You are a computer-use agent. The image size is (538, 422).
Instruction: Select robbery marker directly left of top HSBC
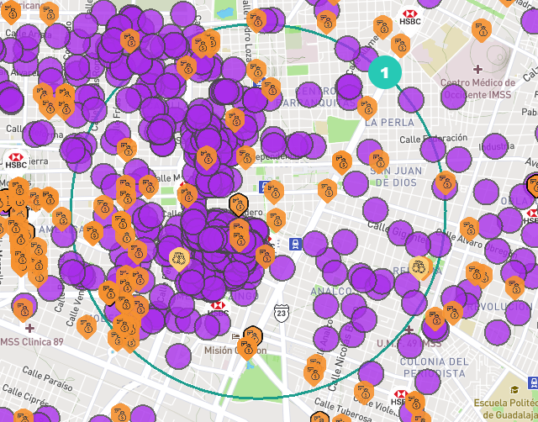point(383,27)
